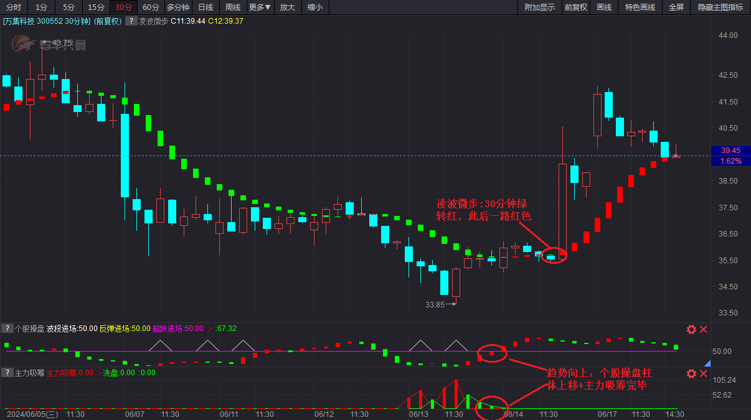Click the 缩小 zoom-out button
Screen dimensions: 751x420
315,7
